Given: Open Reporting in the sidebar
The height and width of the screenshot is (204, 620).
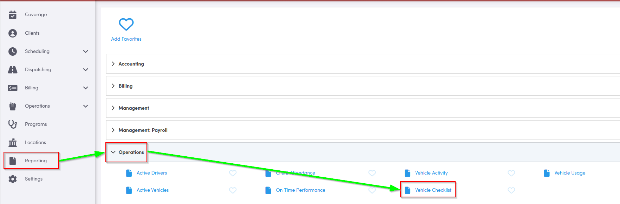Looking at the screenshot, I should [36, 161].
